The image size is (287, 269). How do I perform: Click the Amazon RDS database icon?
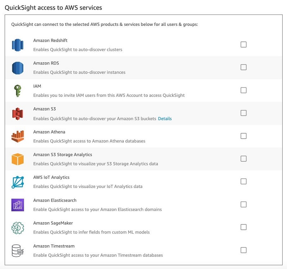point(18,68)
